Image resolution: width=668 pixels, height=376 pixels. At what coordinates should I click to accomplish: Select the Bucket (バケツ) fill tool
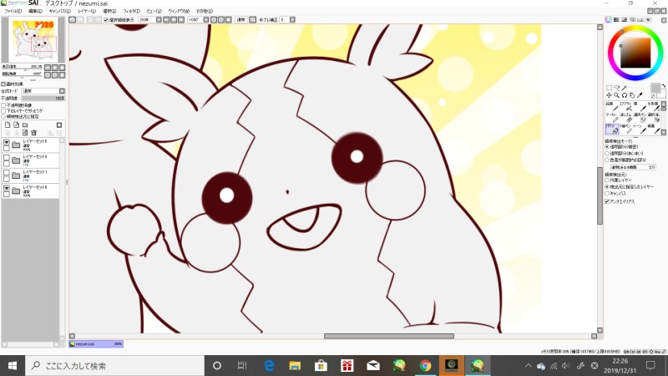coord(612,129)
